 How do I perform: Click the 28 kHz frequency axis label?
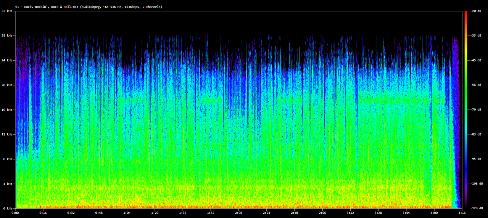click(x=7, y=36)
